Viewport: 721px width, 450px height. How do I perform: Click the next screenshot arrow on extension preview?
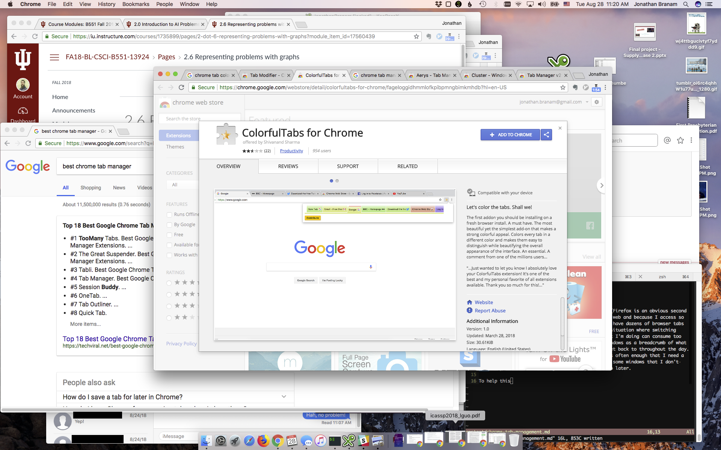coord(601,185)
